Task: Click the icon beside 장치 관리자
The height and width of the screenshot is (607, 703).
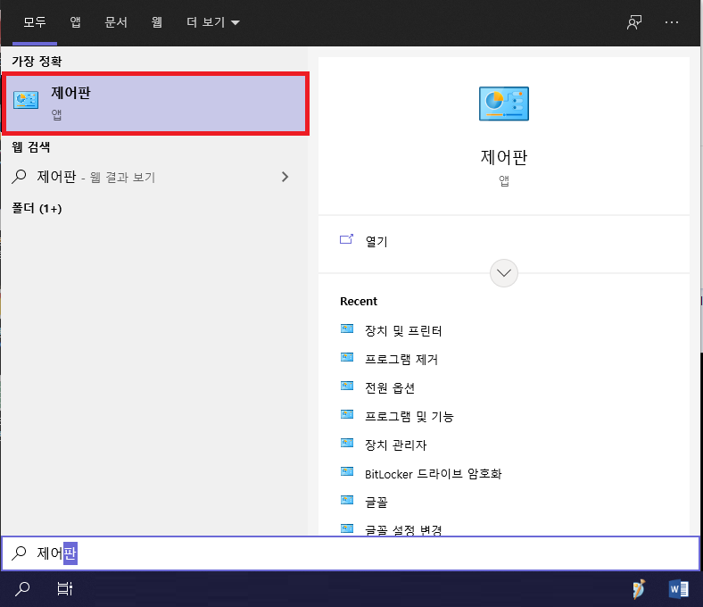Action: pyautogui.click(x=347, y=444)
